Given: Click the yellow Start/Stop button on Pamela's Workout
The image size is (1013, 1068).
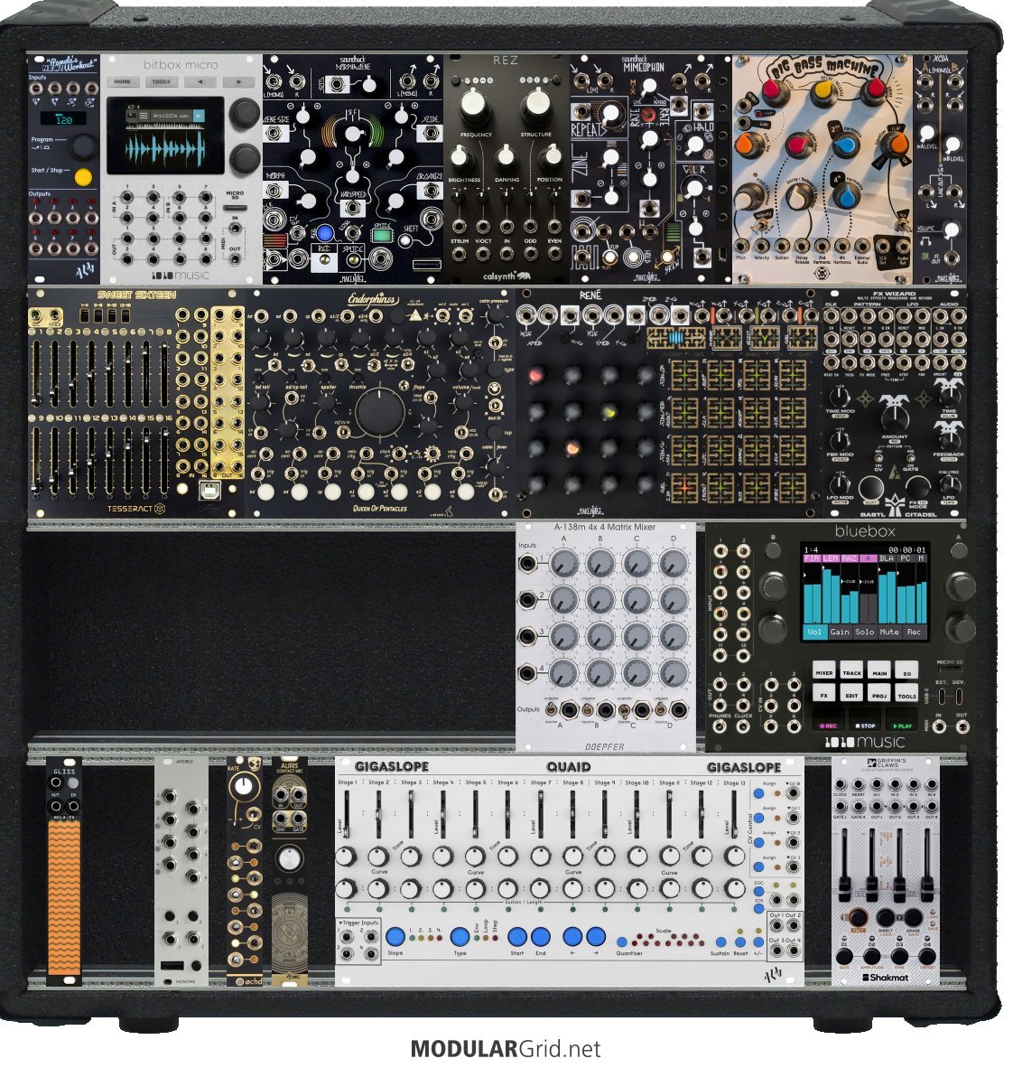Looking at the screenshot, I should click(83, 177).
